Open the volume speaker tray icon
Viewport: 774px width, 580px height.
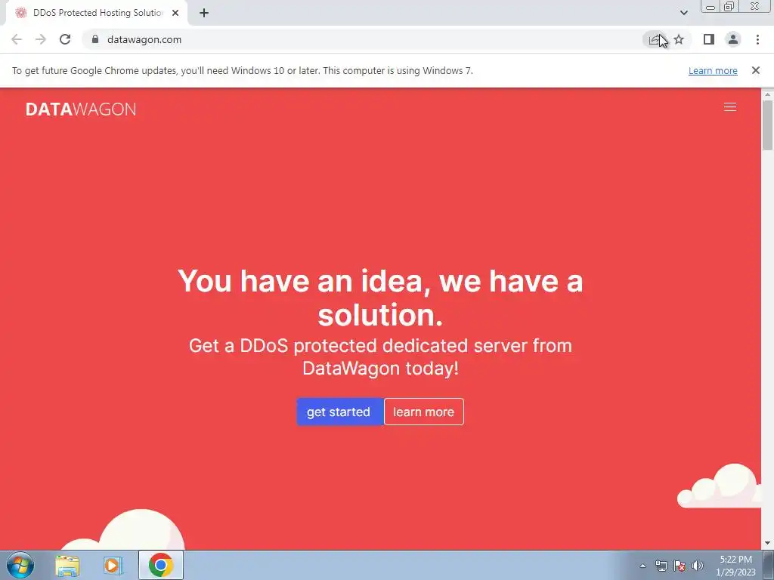click(697, 566)
